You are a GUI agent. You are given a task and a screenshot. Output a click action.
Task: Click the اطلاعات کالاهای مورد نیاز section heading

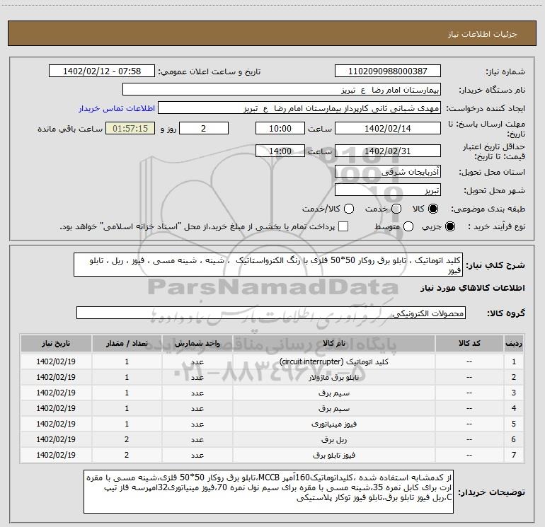[x=472, y=288]
